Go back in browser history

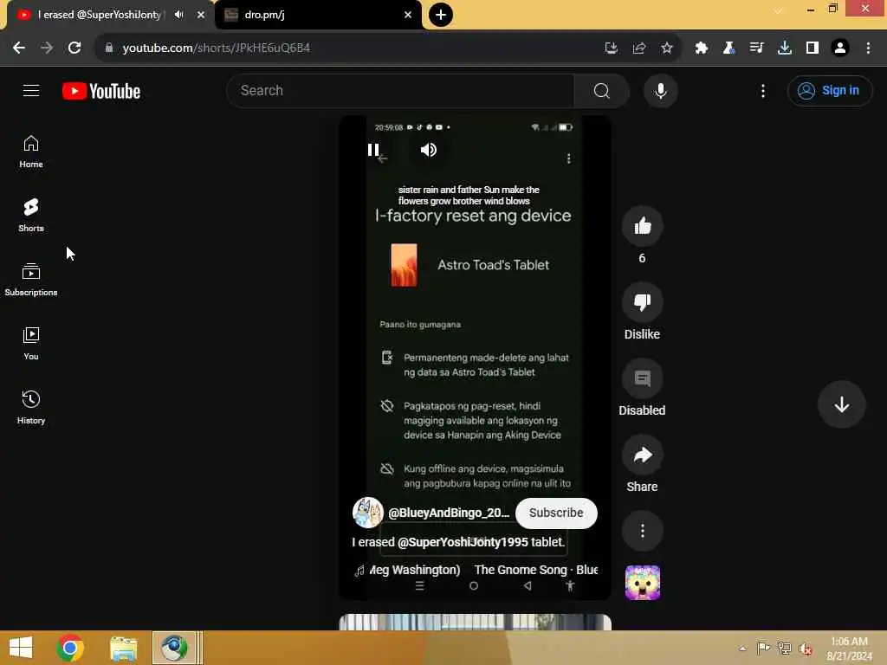[x=19, y=48]
